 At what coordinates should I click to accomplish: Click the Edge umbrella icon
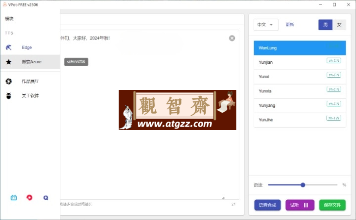(x=8, y=47)
